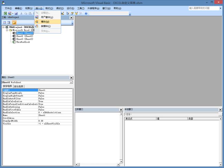This screenshot has width=224, height=168.
Task: Click the Design Mode ruler icon
Action: point(62,13)
